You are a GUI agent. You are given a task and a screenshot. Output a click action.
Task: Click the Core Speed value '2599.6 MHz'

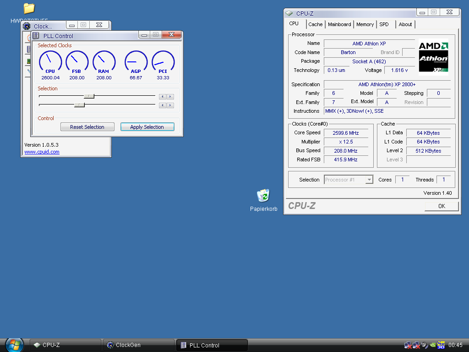[346, 133]
